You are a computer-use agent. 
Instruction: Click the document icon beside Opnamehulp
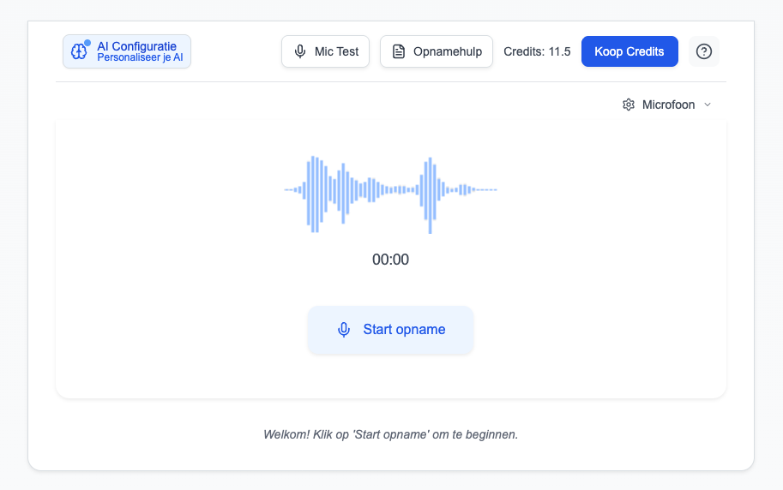[x=399, y=51]
